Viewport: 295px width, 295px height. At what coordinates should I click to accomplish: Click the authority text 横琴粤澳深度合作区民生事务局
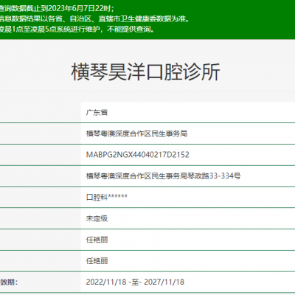pyautogui.click(x=136, y=133)
